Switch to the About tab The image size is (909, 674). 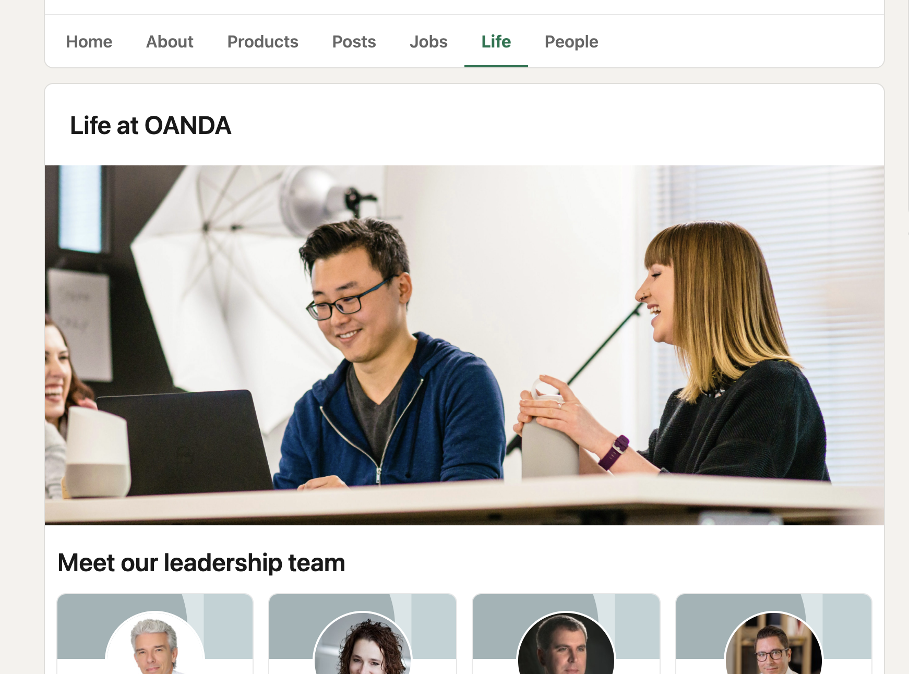[x=170, y=42]
